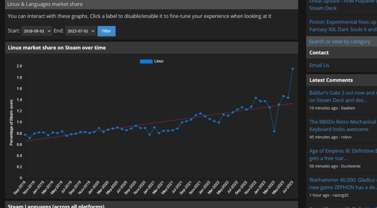
Task: Click the Contact section header
Action: pyautogui.click(x=319, y=53)
